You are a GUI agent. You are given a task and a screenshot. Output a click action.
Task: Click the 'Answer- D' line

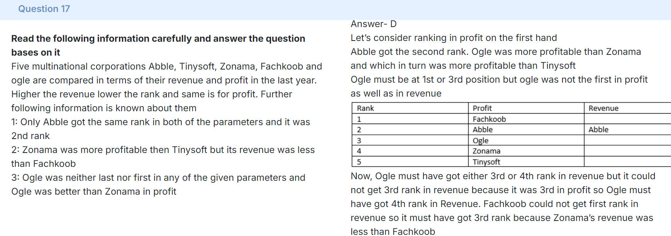click(x=373, y=24)
